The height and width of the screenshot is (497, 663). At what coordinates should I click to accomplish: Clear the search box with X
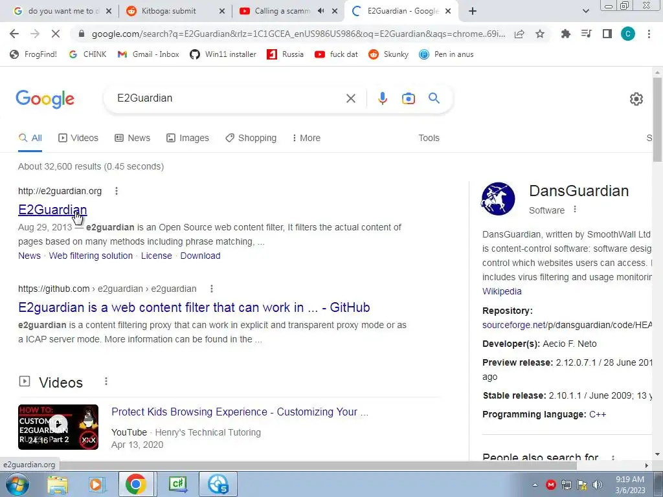(350, 98)
